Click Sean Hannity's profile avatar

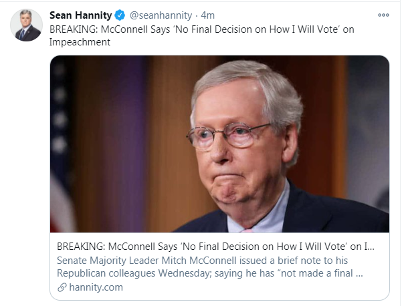[x=28, y=25]
